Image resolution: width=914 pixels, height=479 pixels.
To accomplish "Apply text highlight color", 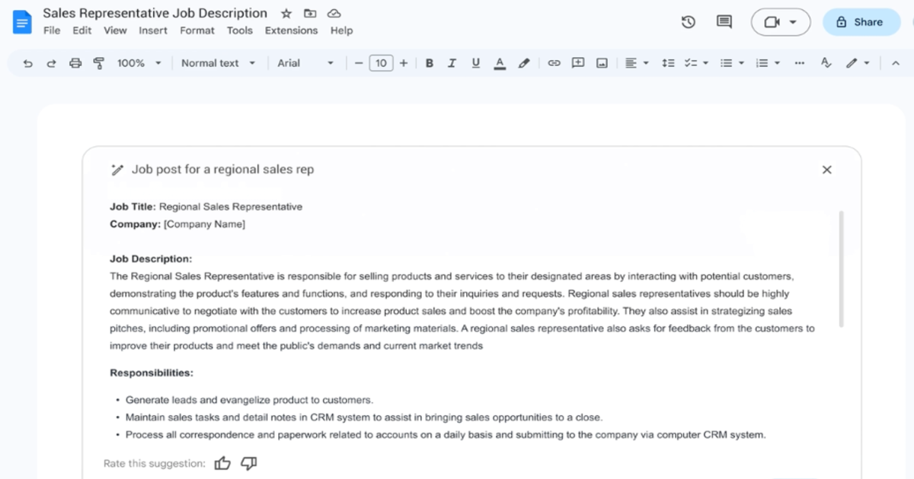I will (x=524, y=63).
